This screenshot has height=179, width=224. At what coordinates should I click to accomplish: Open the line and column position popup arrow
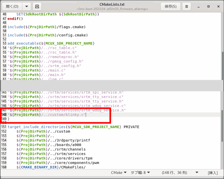click(197, 173)
